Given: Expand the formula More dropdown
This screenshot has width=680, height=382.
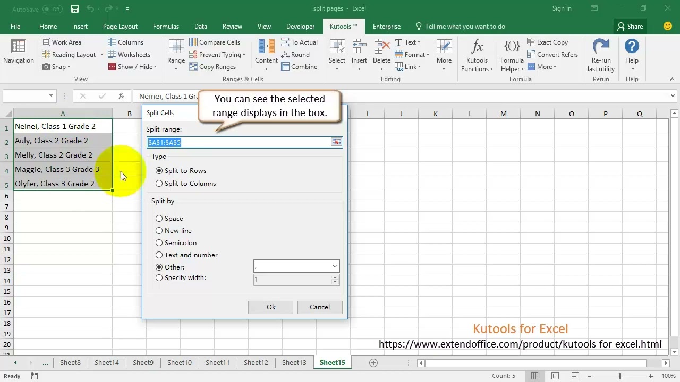Looking at the screenshot, I should pyautogui.click(x=555, y=67).
